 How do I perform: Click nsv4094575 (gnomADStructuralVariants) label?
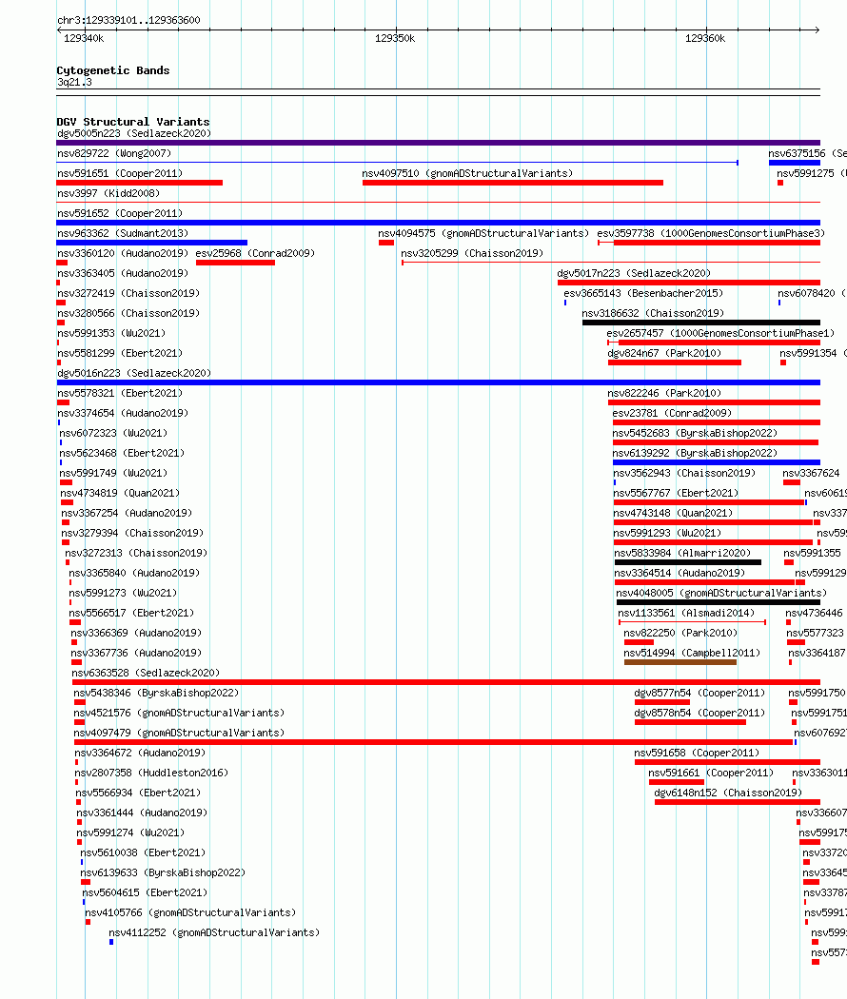click(483, 233)
